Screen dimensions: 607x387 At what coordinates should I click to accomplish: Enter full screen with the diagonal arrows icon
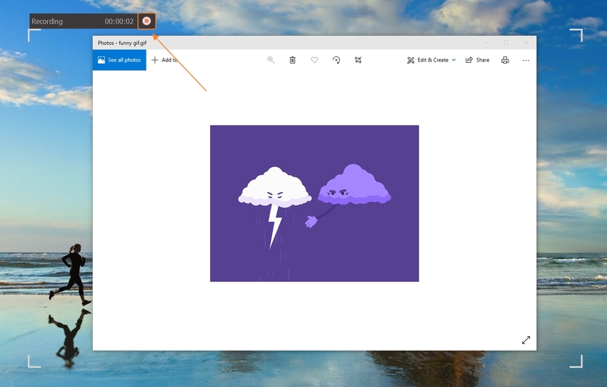coord(526,340)
